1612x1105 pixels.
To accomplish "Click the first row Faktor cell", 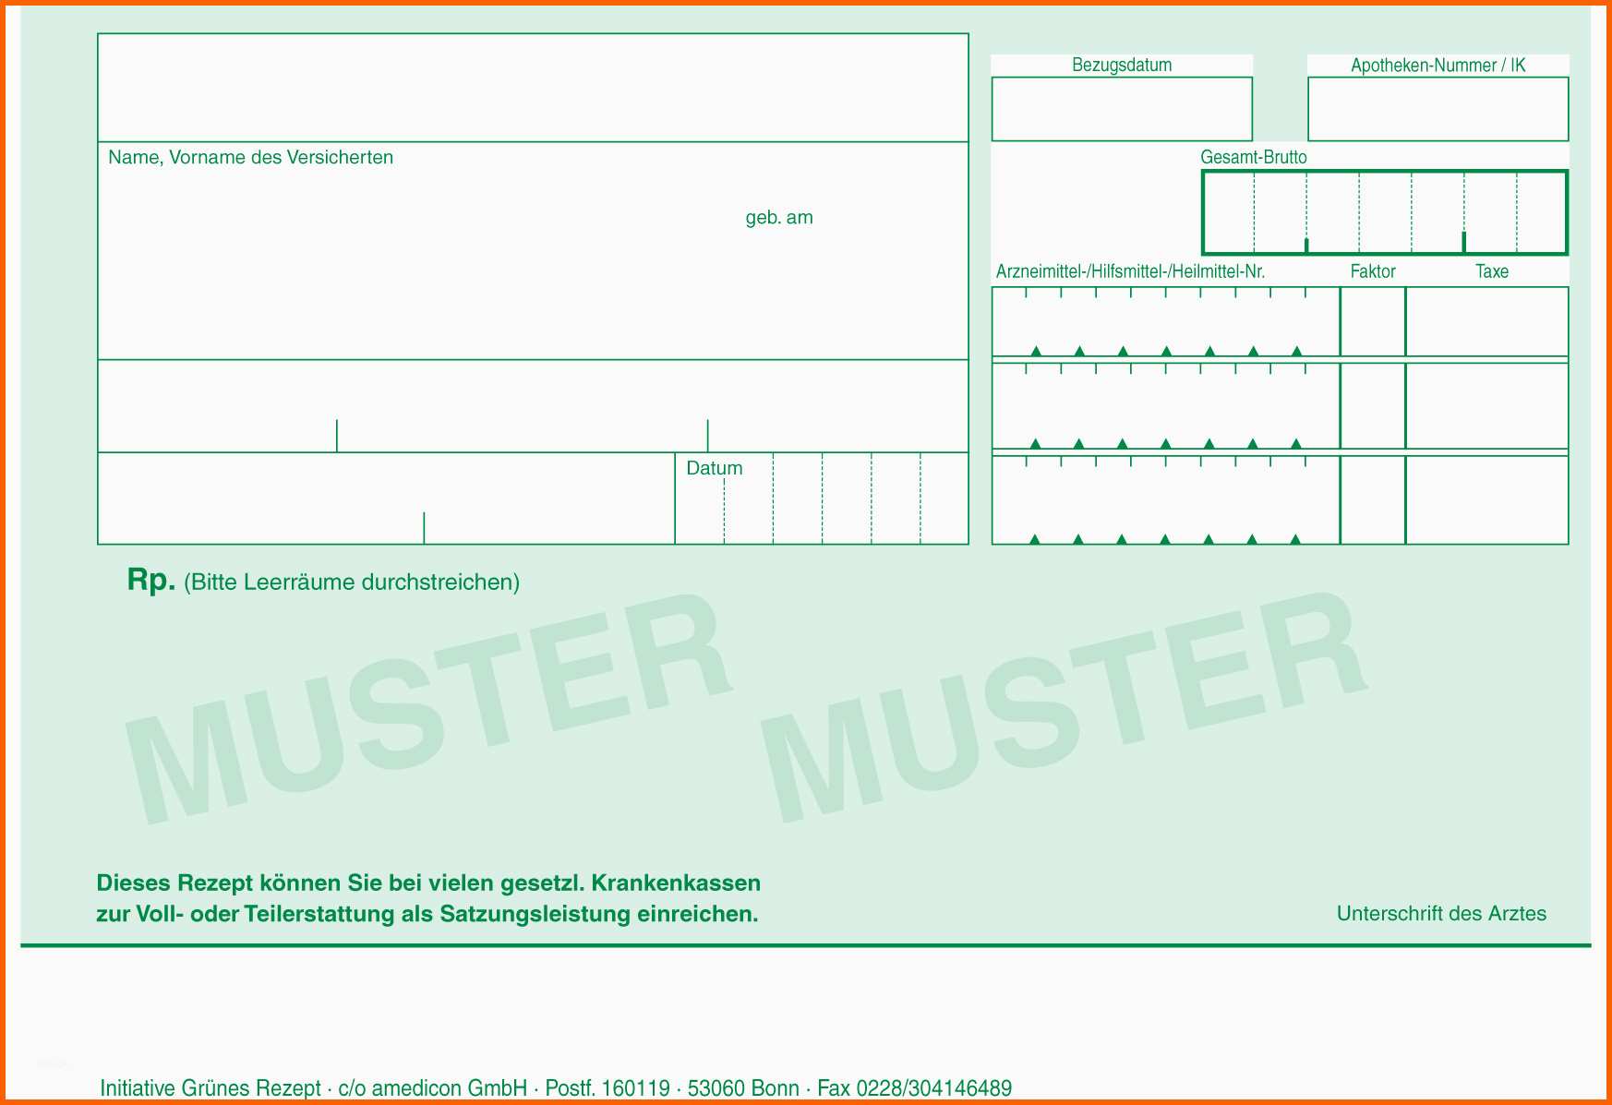I will (x=1372, y=321).
